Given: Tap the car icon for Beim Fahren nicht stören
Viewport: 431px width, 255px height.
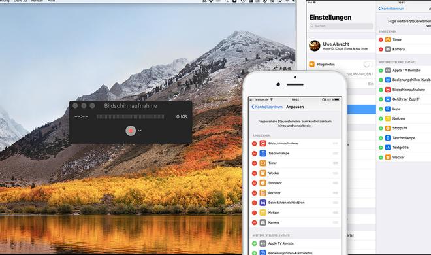Looking at the screenshot, I should pyautogui.click(x=263, y=203).
